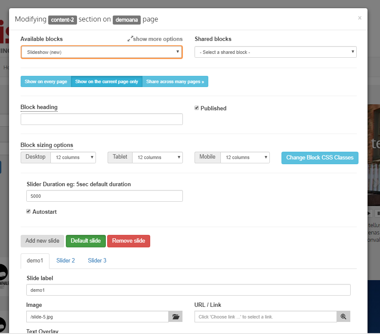380x334 pixels.
Task: Click the Desktop addon label
Action: tap(36, 157)
